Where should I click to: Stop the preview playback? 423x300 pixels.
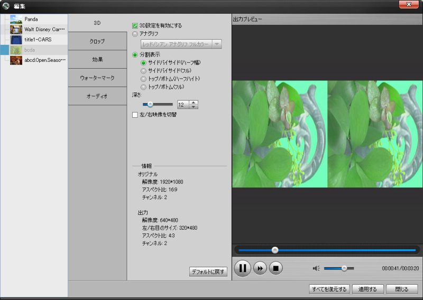[275, 268]
